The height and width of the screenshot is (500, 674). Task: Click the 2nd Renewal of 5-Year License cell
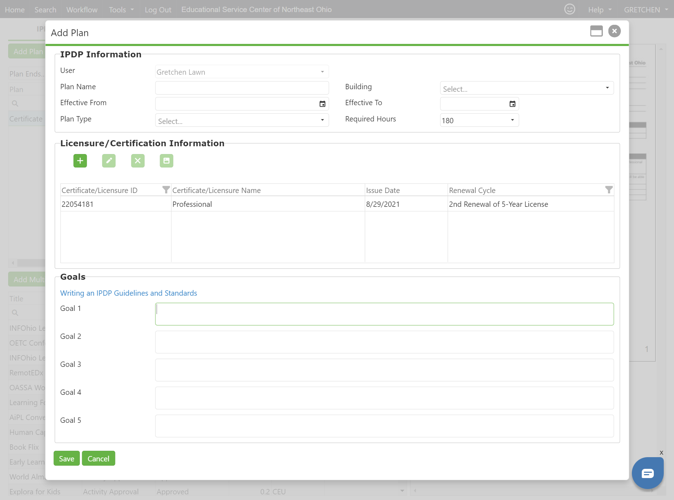(531, 204)
